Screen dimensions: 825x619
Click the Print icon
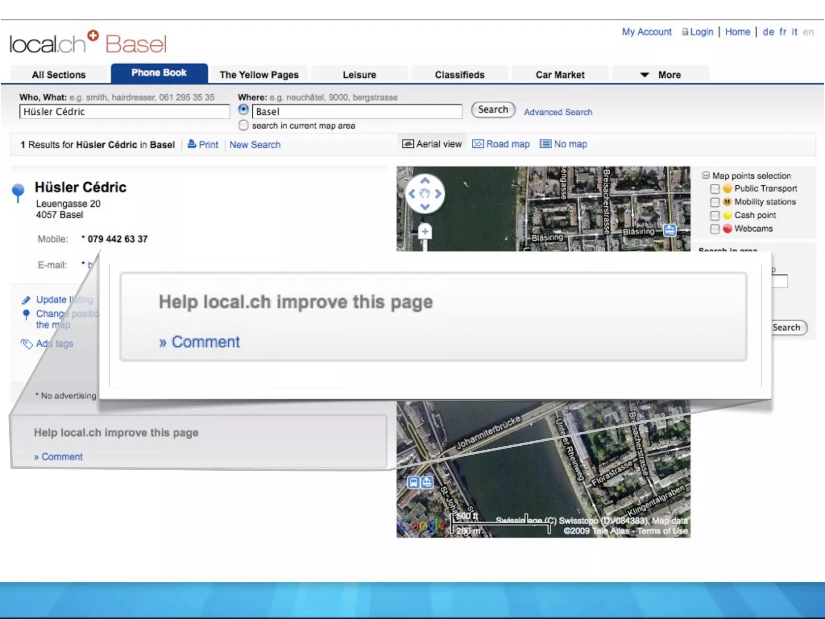[x=192, y=144]
